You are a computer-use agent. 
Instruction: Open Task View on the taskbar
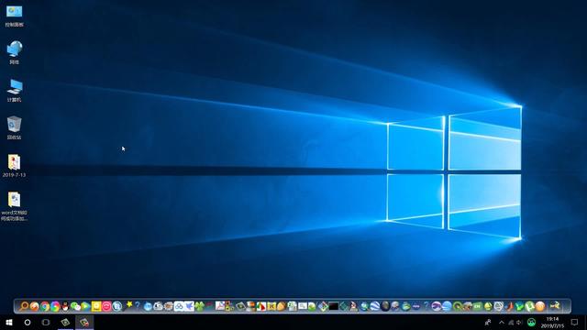click(46, 322)
